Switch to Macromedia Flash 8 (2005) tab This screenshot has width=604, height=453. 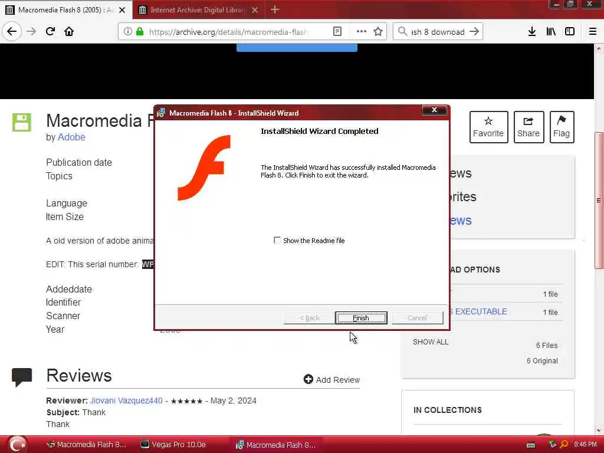(65, 10)
